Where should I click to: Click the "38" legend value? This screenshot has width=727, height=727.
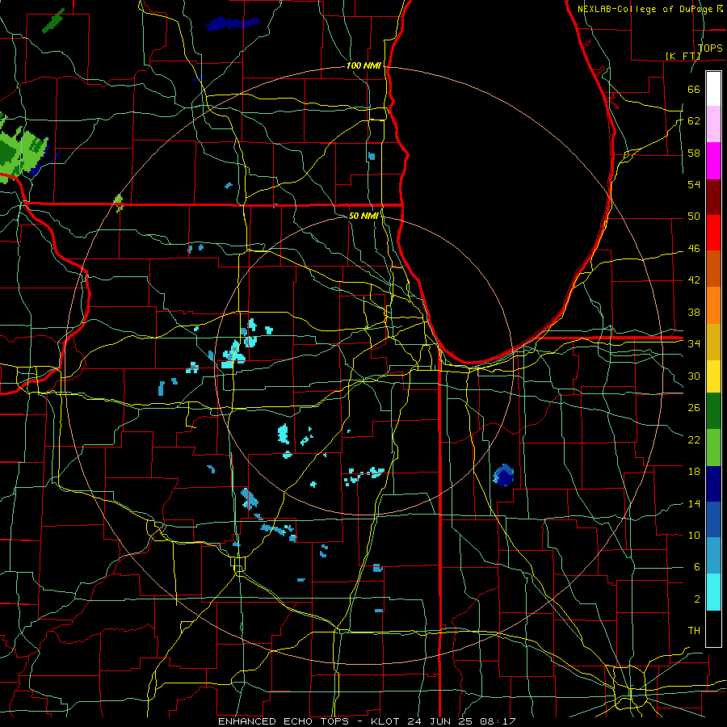click(694, 312)
